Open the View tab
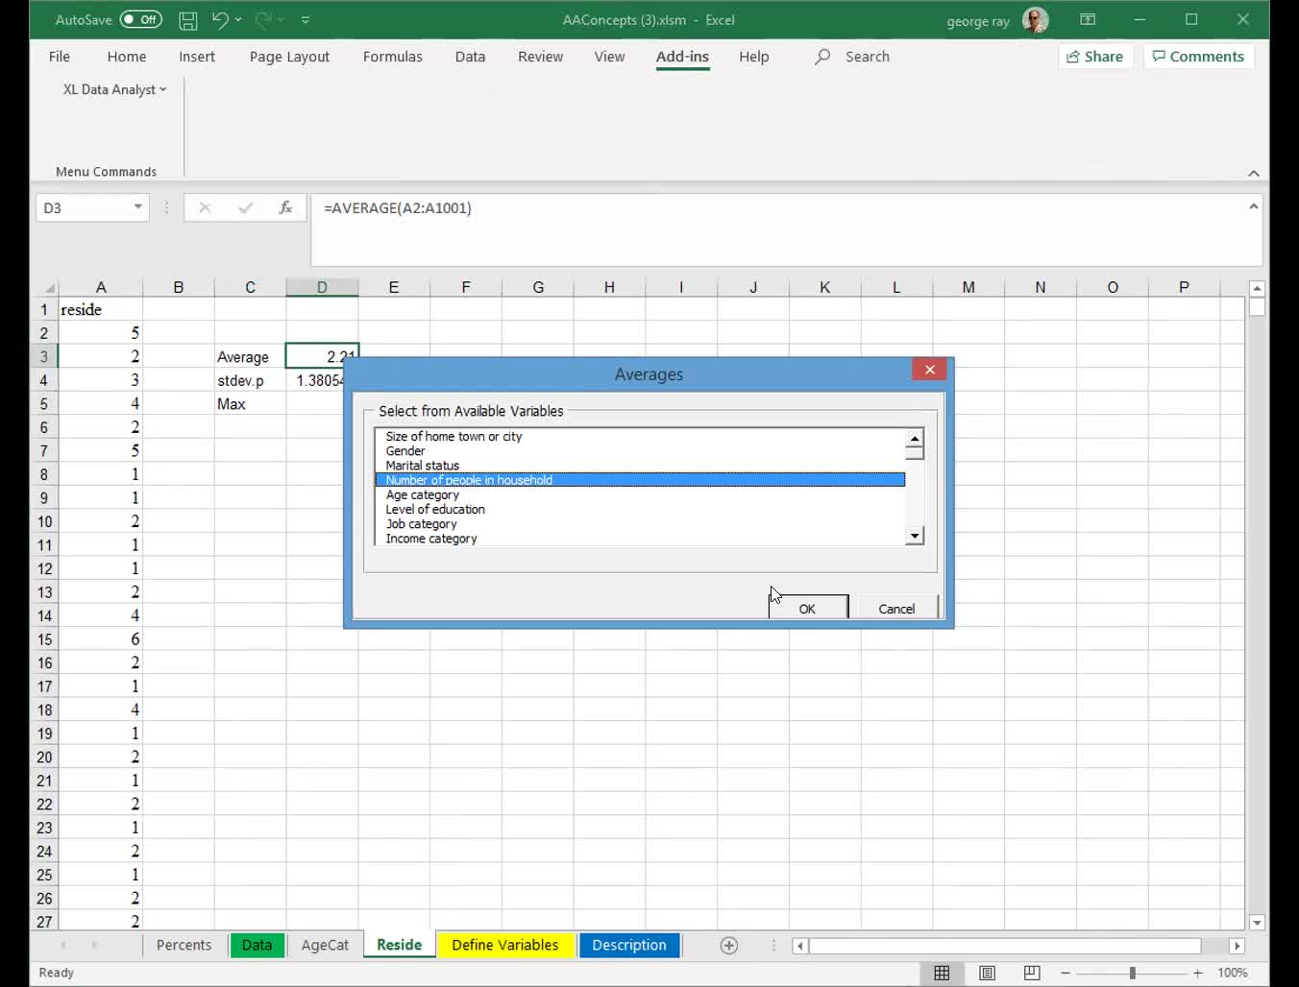1299x987 pixels. pos(609,57)
